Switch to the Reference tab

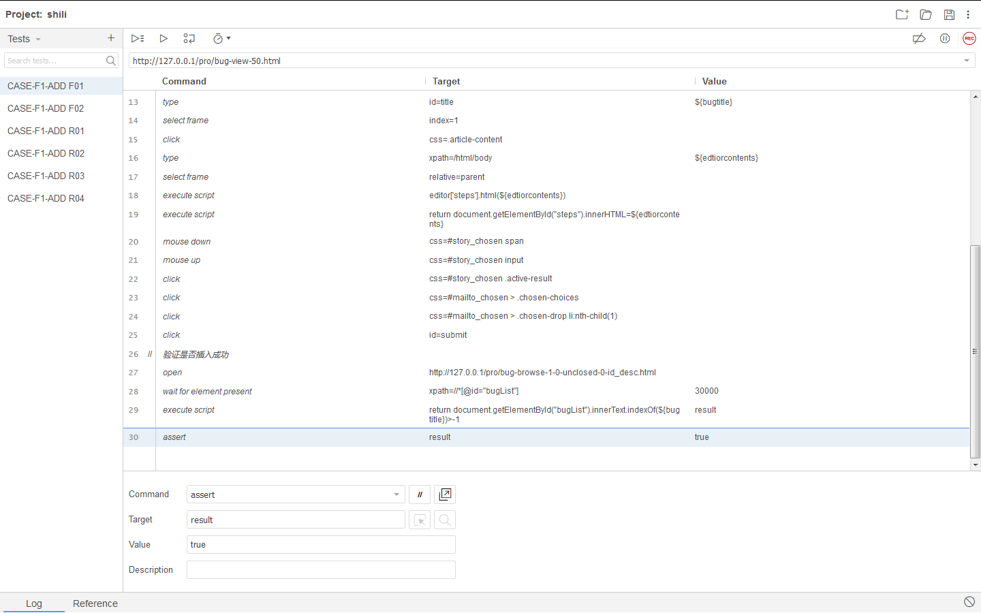pyautogui.click(x=95, y=603)
